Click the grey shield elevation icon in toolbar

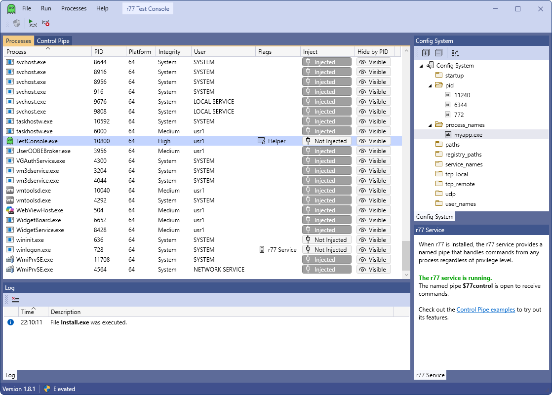point(17,23)
